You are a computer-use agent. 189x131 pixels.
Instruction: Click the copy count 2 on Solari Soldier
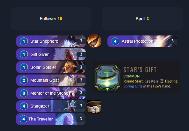coord(81,67)
